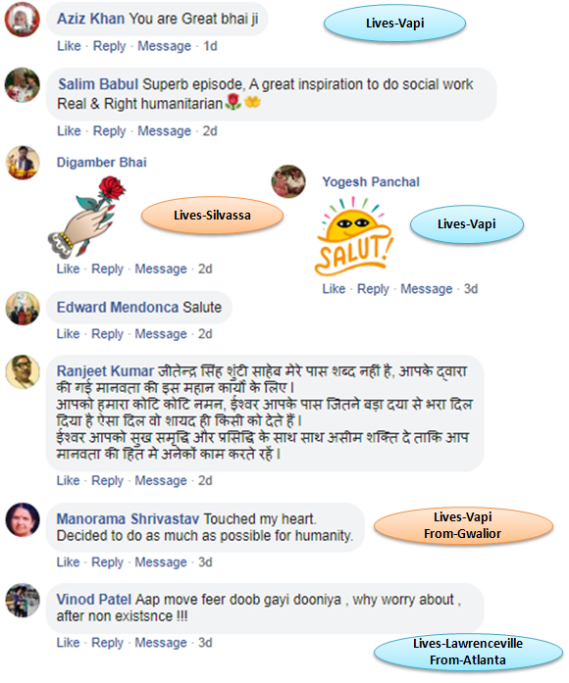Screen dimensions: 569x683
Task: Reply to Salim Babul's comment
Action: click(x=110, y=131)
